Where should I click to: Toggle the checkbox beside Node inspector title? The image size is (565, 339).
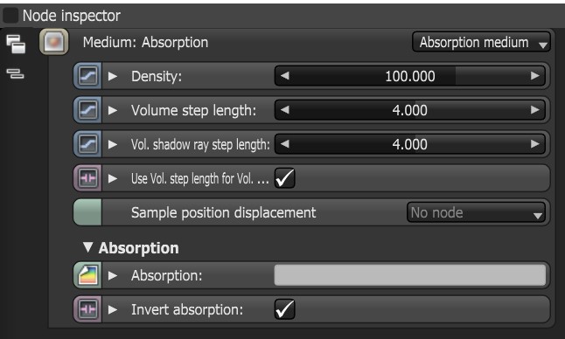click(x=10, y=16)
